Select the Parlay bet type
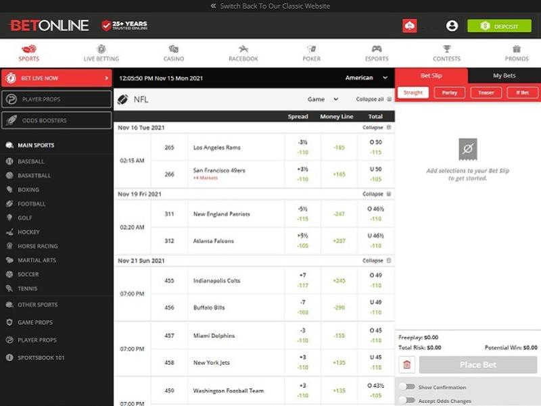The image size is (541, 406). [449, 93]
